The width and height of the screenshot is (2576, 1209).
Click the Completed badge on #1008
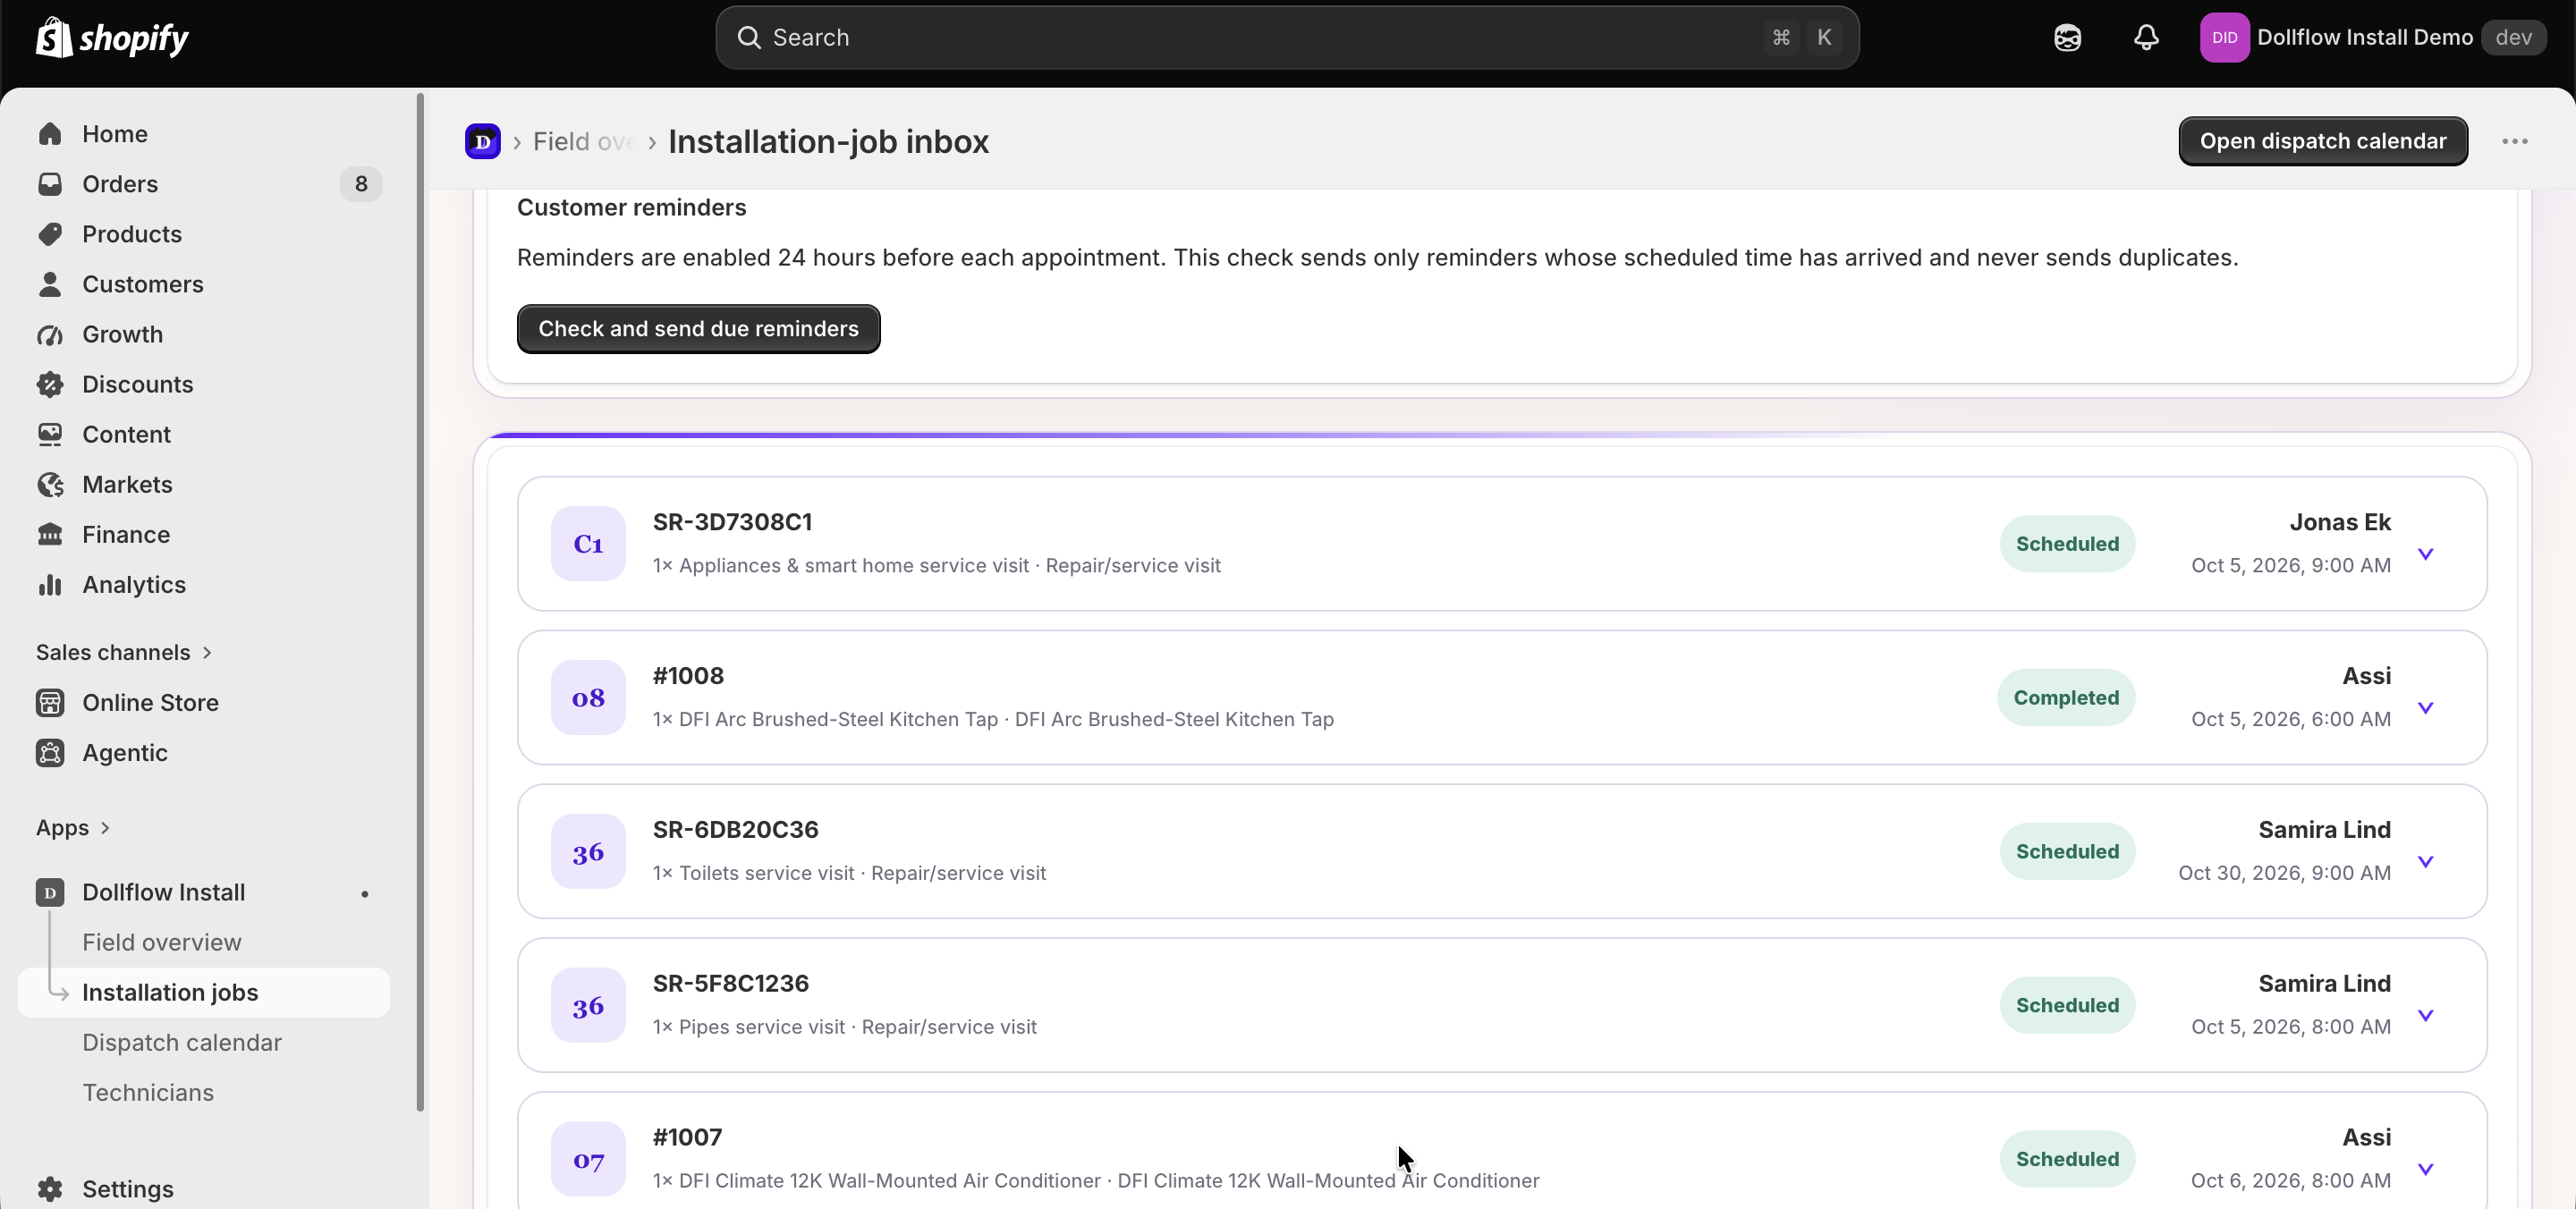pyautogui.click(x=2066, y=697)
